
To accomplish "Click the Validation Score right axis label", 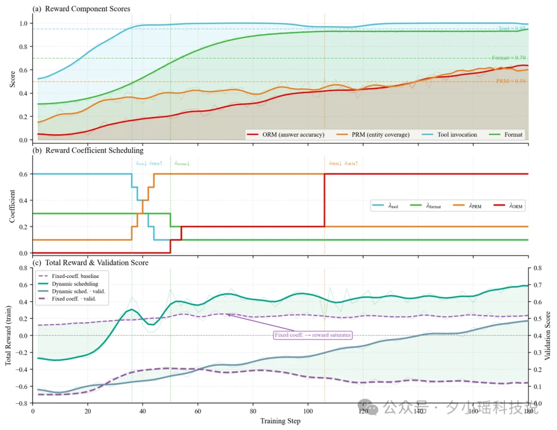I will pyautogui.click(x=548, y=335).
